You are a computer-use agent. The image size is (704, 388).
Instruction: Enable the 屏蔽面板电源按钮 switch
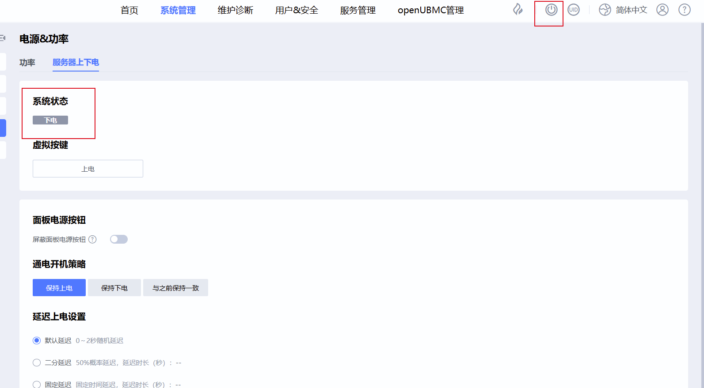click(119, 239)
